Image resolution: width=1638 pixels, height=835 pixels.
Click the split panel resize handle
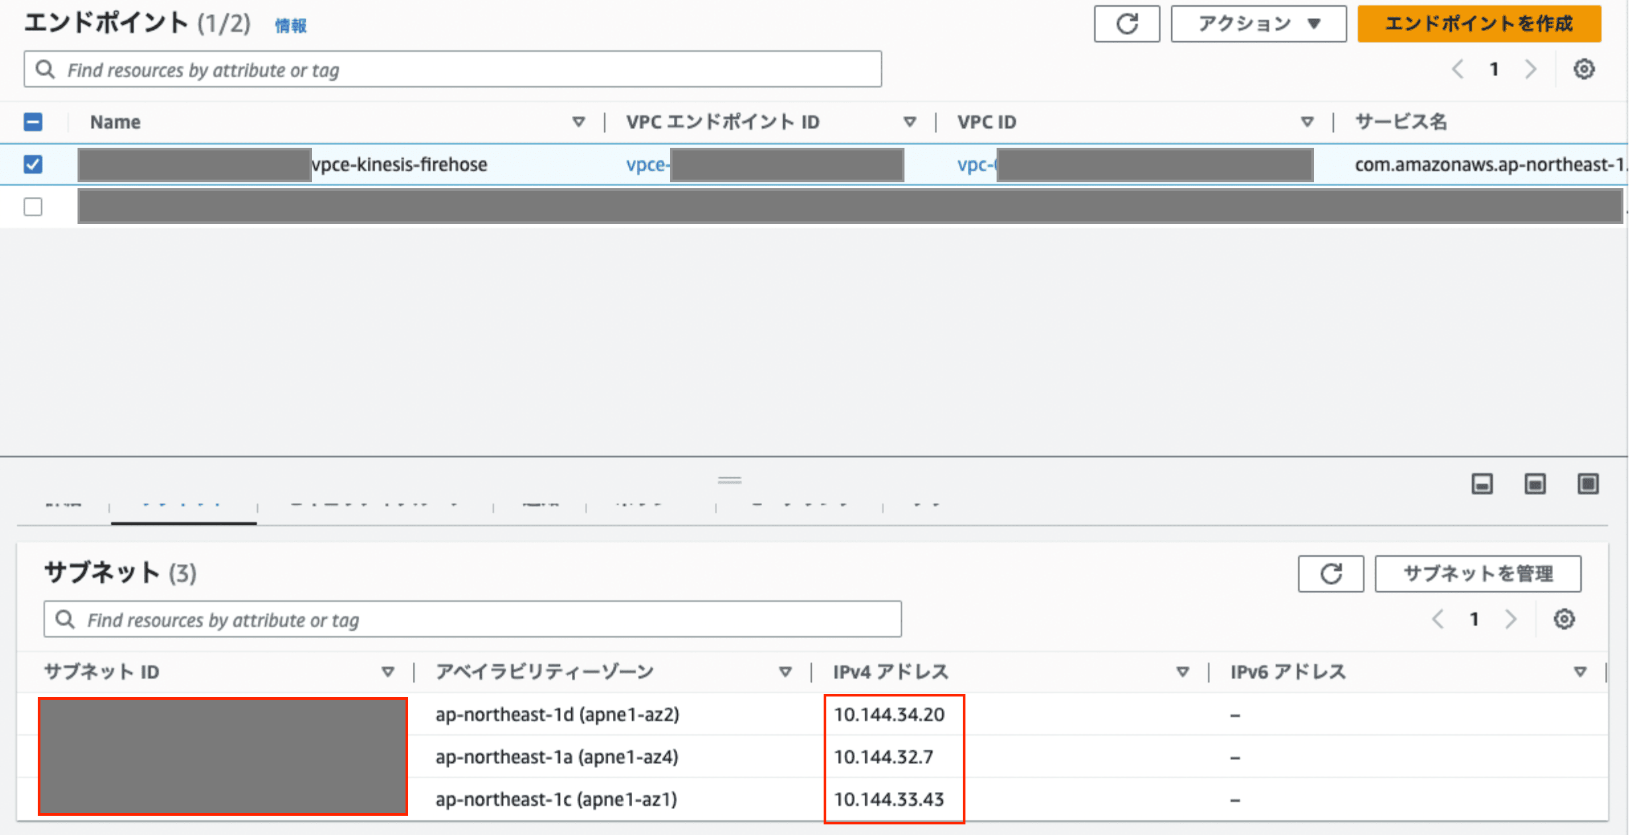tap(730, 480)
